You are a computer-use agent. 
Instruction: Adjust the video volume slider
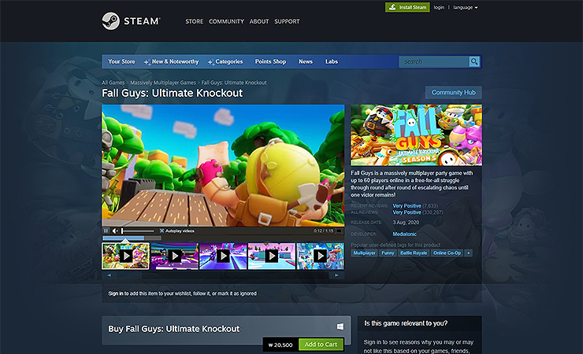[138, 230]
